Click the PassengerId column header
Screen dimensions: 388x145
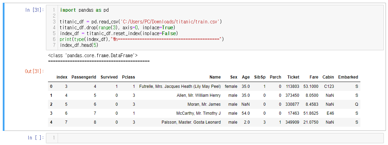[x=84, y=77]
